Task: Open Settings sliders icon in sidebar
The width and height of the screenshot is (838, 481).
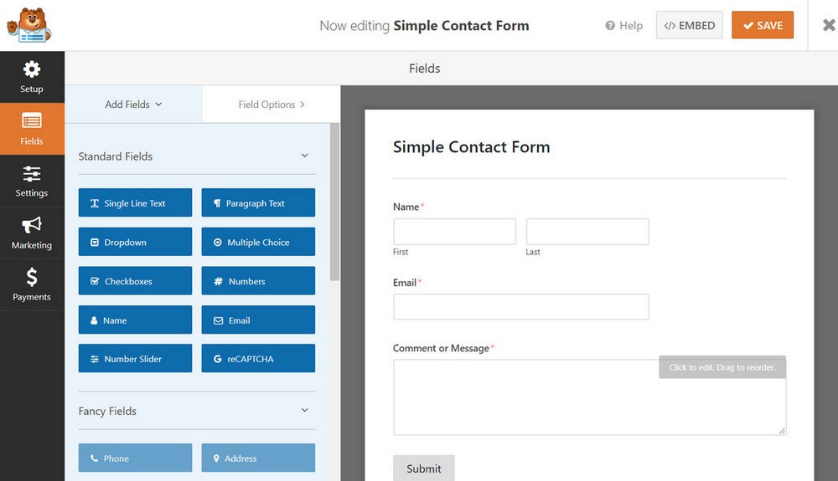Action: (32, 174)
